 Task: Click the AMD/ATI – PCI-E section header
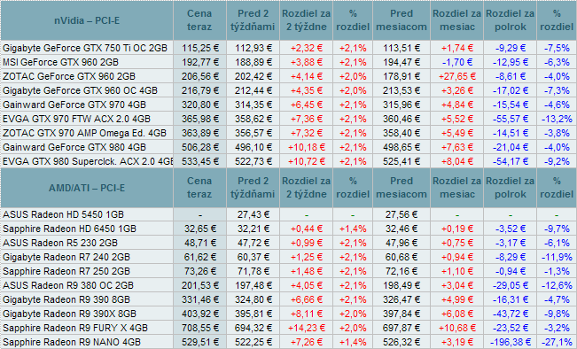[87, 188]
